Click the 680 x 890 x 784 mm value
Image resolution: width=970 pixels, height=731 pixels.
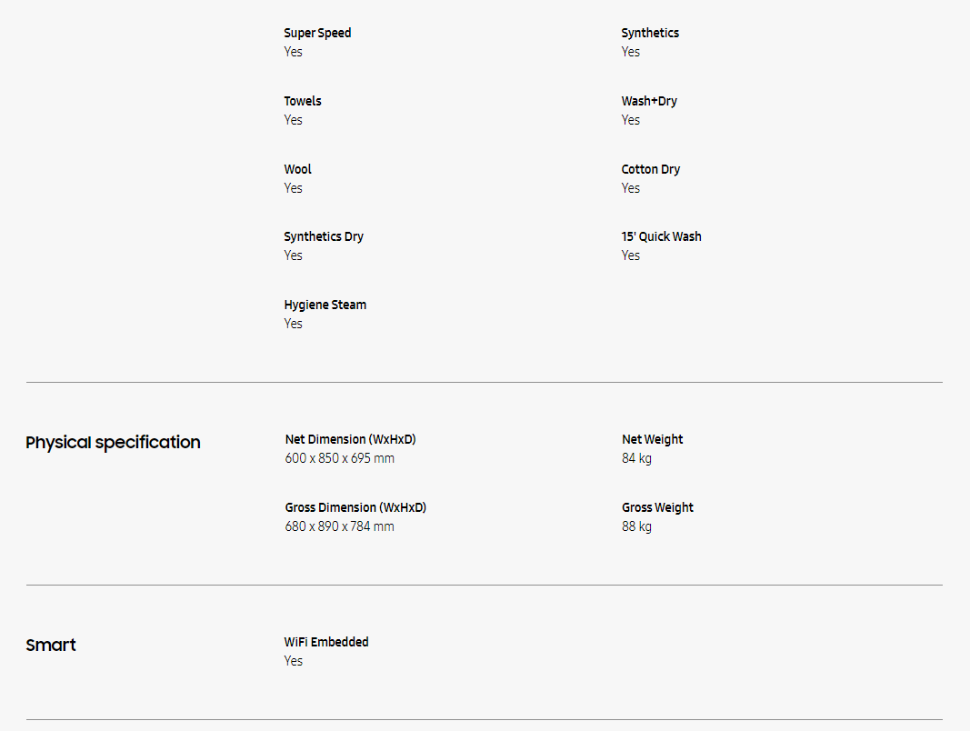340,526
